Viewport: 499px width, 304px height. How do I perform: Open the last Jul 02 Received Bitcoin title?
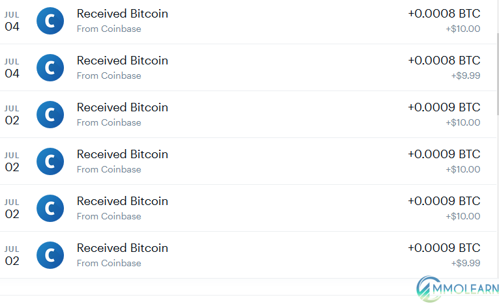[122, 248]
